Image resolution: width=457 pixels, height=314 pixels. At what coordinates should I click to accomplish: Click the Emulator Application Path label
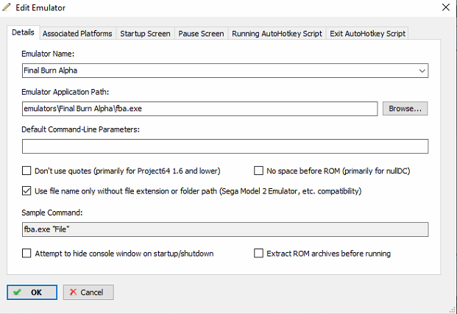click(65, 92)
